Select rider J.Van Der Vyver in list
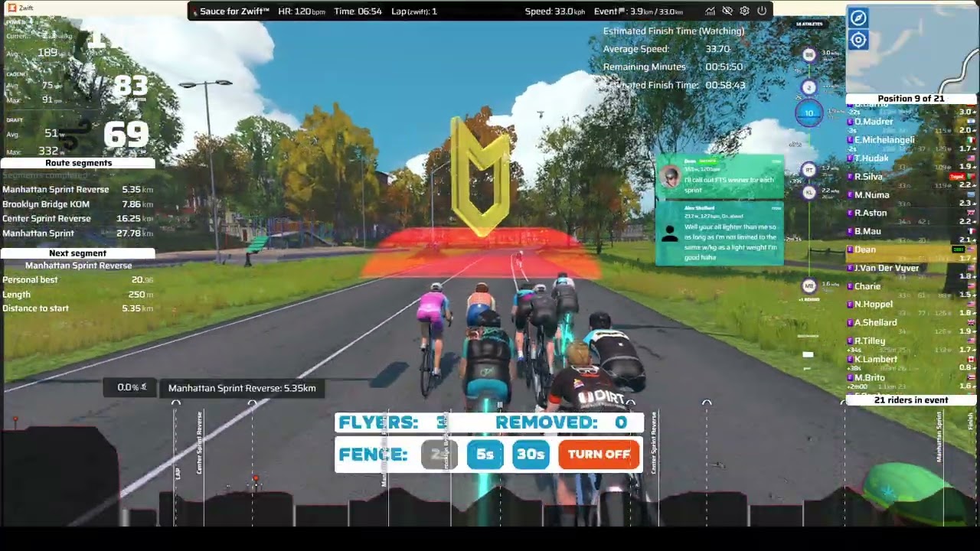Screen dimensions: 980x551 (x=911, y=268)
